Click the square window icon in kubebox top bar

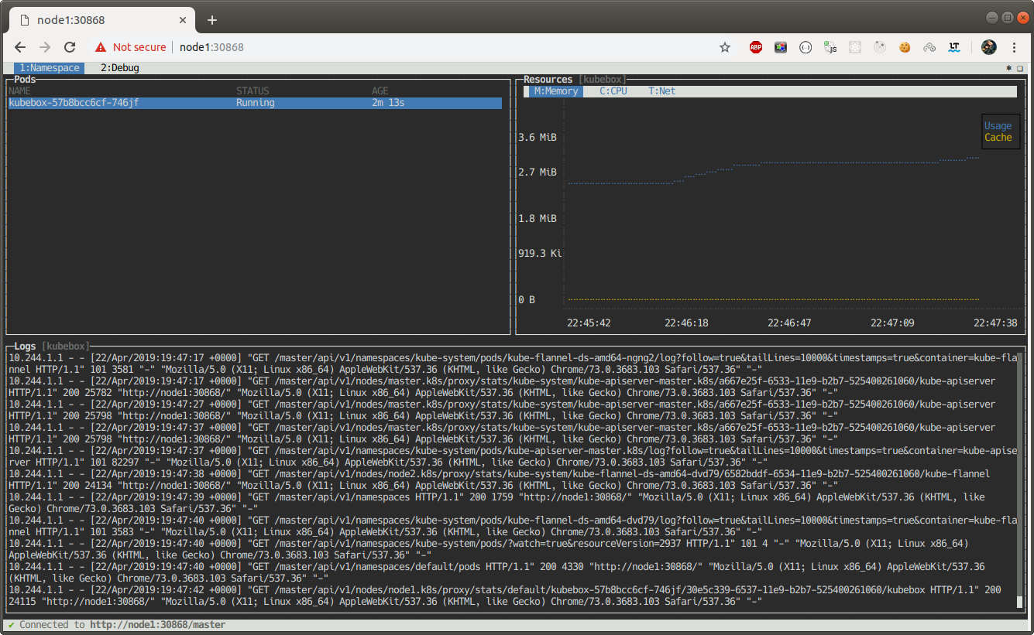click(x=1020, y=68)
